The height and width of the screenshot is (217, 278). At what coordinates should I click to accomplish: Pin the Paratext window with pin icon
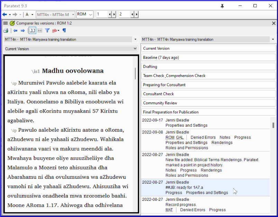(222, 6)
